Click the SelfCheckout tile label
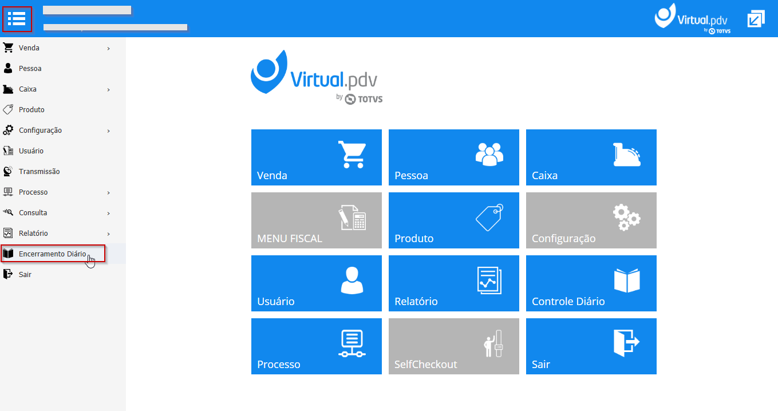 coord(426,365)
